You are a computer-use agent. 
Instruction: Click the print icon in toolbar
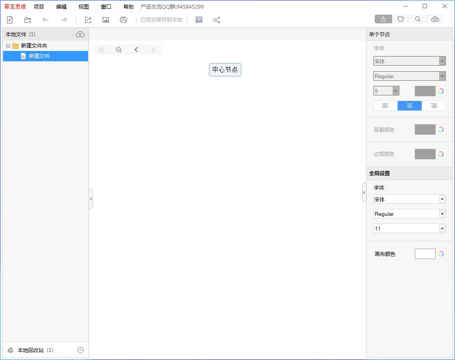(123, 20)
